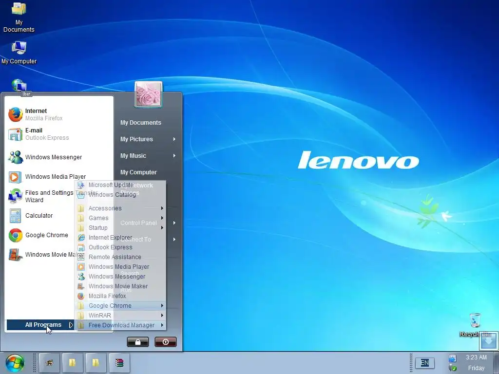Launch Outlook Express via E-mail entry
499x374 pixels.
(x=59, y=134)
